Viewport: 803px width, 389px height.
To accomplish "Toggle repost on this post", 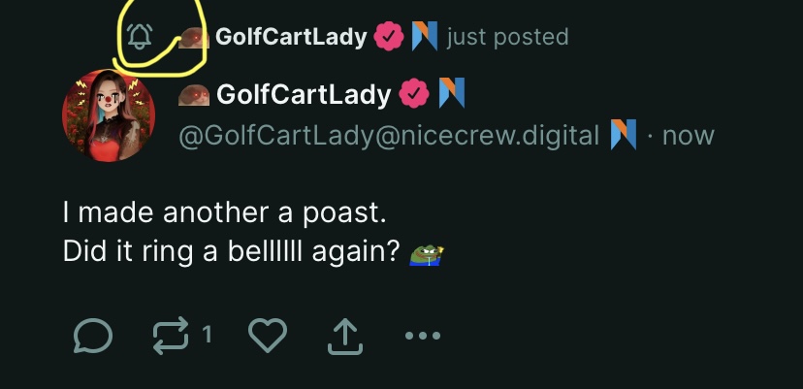I will [172, 337].
